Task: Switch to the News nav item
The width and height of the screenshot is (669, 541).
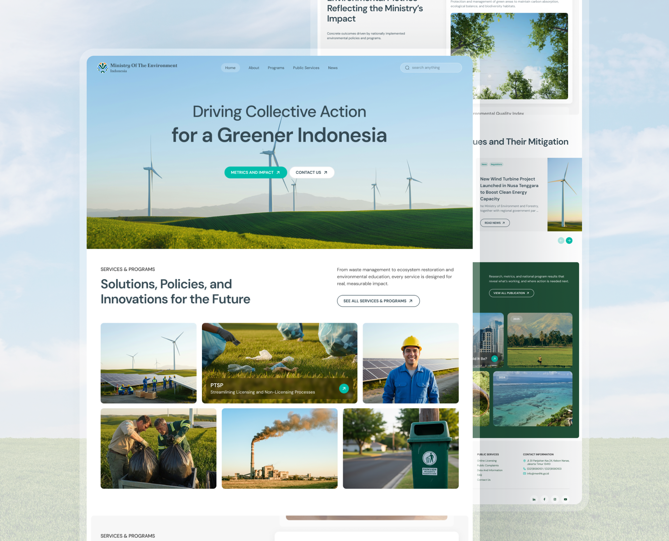Action: tap(333, 68)
